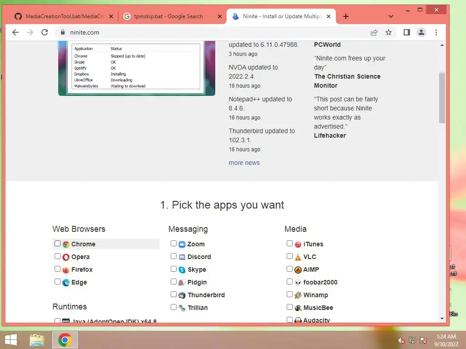
Task: Click the VLC cone icon
Action: click(298, 257)
